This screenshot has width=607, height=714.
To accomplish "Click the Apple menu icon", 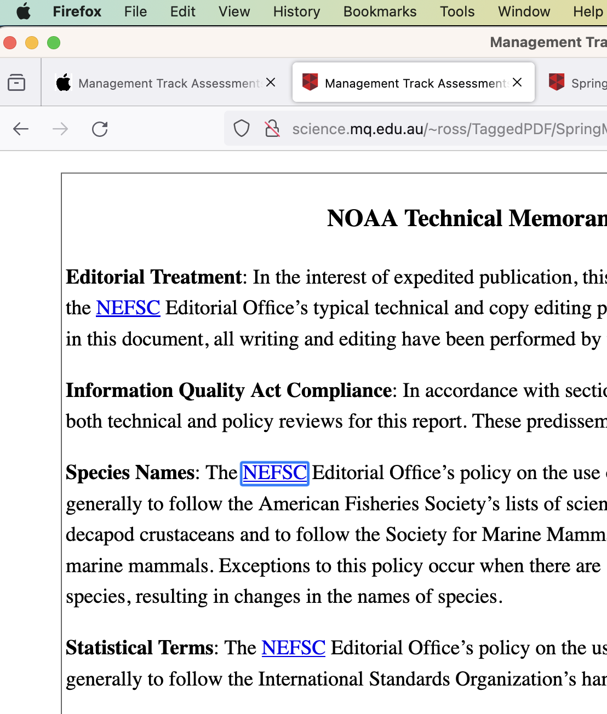I will pyautogui.click(x=24, y=11).
